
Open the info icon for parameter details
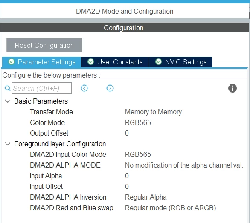pyautogui.click(x=233, y=88)
